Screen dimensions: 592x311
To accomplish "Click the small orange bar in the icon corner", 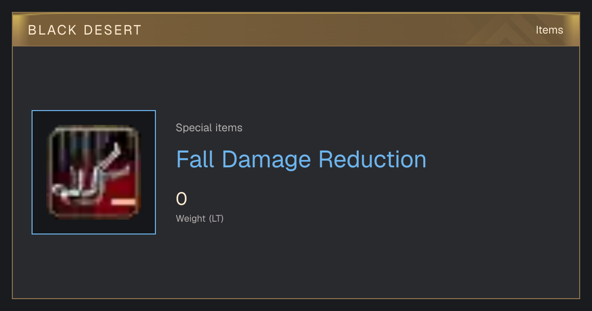I will coord(123,202).
